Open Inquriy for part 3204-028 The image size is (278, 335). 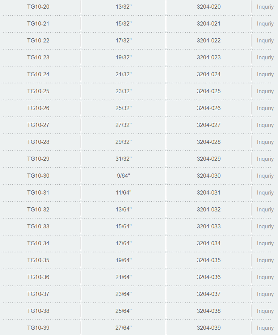[265, 142]
